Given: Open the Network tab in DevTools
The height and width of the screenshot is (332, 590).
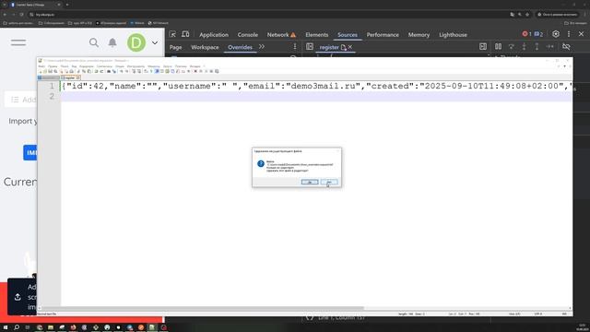Looking at the screenshot, I should click(x=278, y=35).
